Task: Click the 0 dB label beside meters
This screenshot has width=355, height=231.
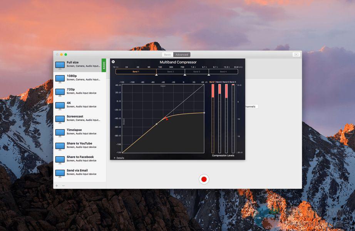Action: [x=239, y=85]
